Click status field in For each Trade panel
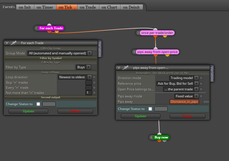Viewport: 229px width, 161px height. pos(49,104)
